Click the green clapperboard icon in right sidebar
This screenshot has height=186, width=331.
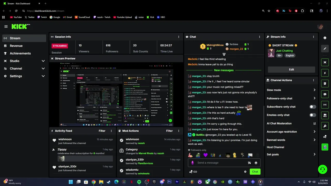click(x=325, y=147)
